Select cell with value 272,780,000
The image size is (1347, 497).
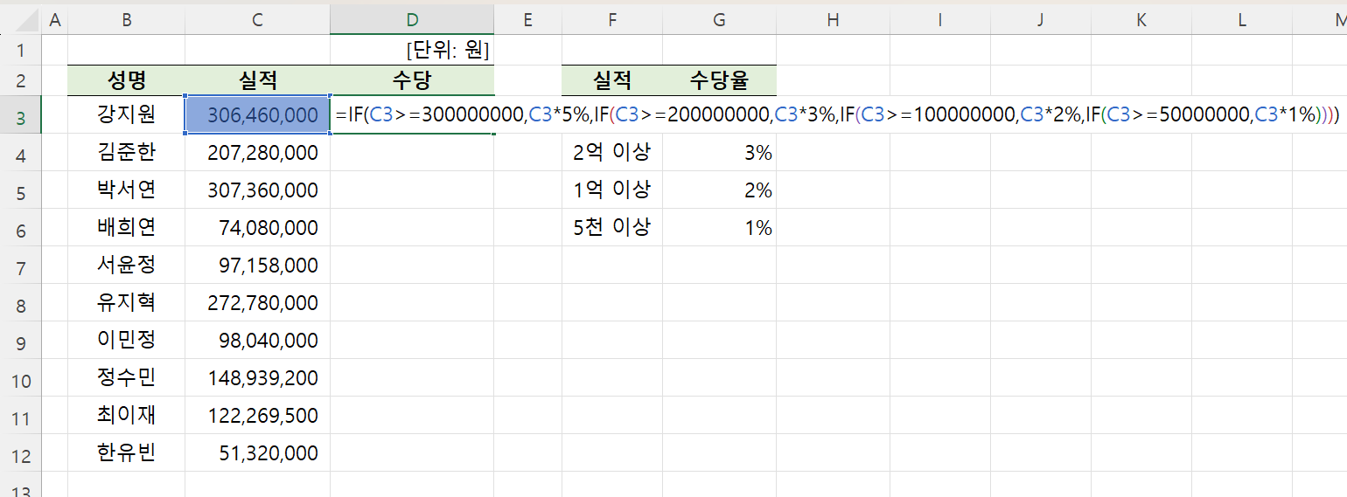click(x=257, y=303)
